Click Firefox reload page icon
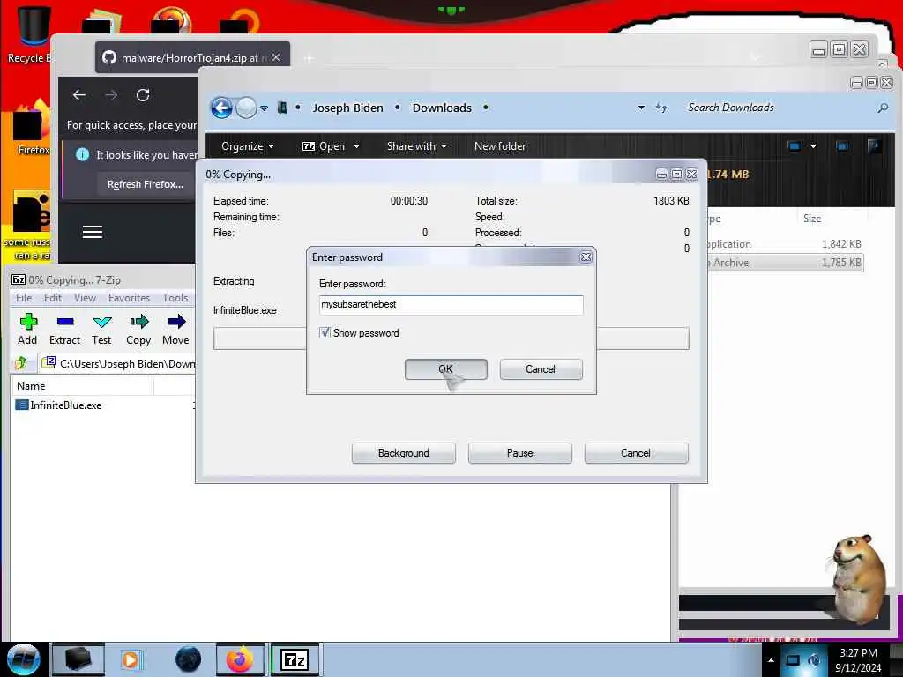 click(143, 95)
